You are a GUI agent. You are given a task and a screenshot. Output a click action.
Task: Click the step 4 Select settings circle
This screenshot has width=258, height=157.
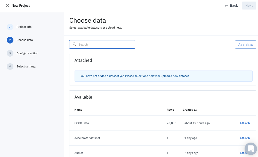(10, 66)
